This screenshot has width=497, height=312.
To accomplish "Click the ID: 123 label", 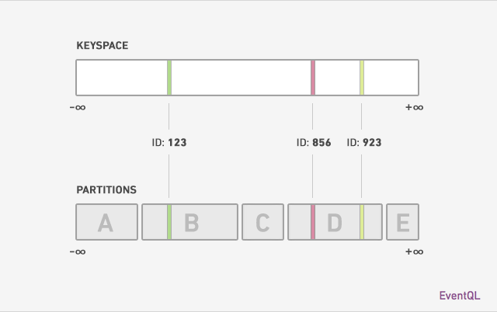I will (169, 143).
